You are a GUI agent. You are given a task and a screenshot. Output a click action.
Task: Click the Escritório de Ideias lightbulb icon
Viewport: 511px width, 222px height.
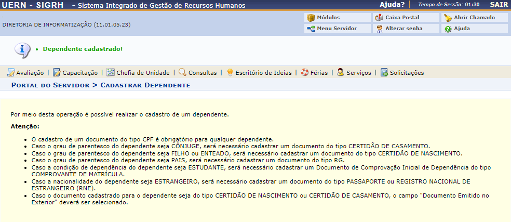pyautogui.click(x=230, y=73)
